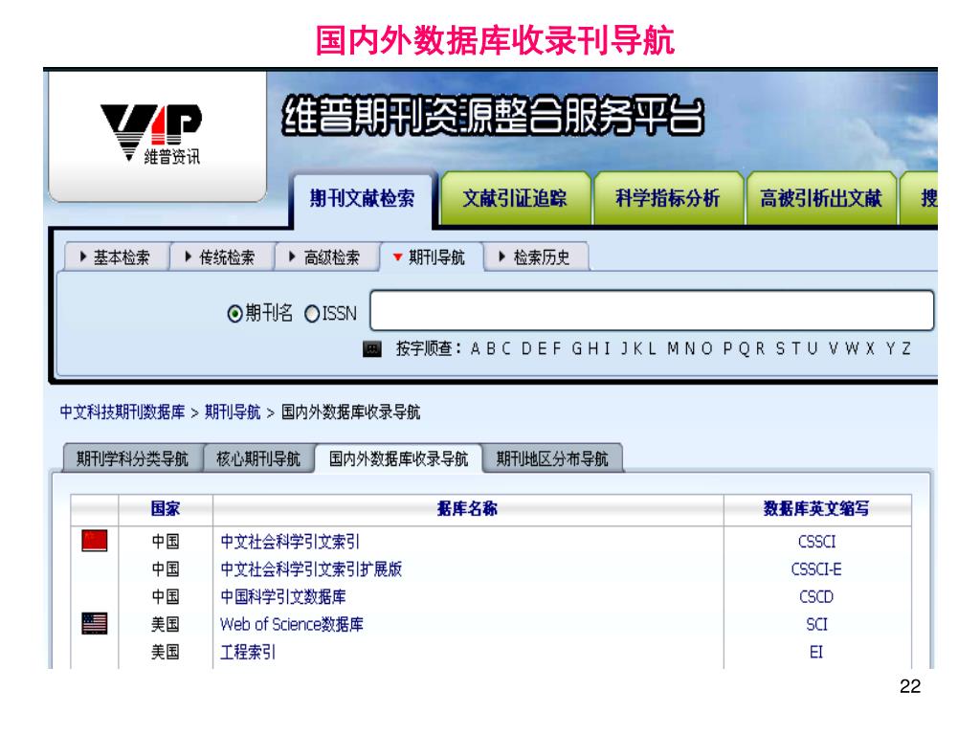Browse journals by letter Z
980x735 pixels.
[906, 348]
